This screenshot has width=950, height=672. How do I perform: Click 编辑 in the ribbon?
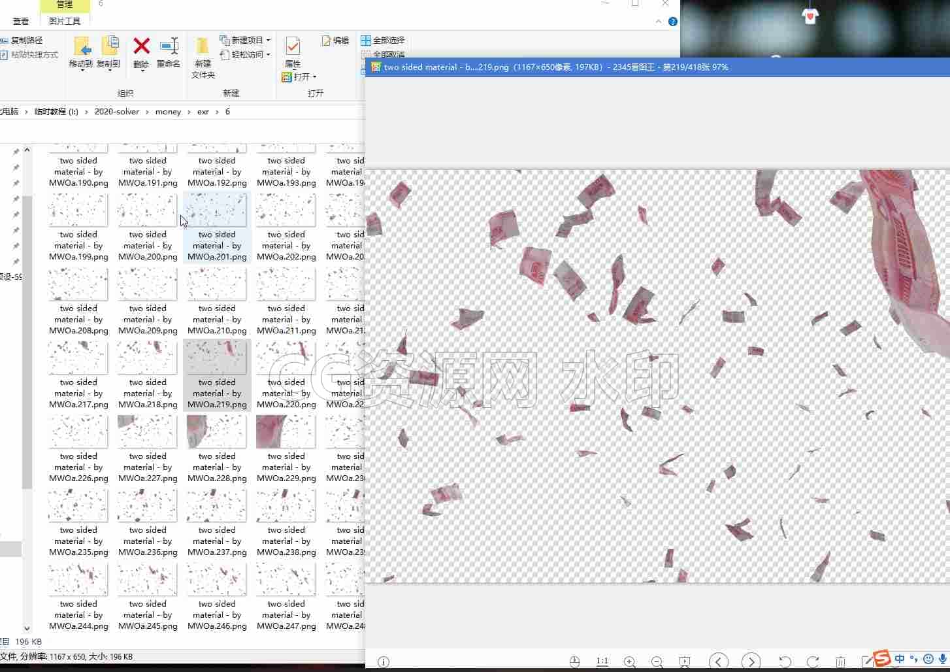click(335, 40)
